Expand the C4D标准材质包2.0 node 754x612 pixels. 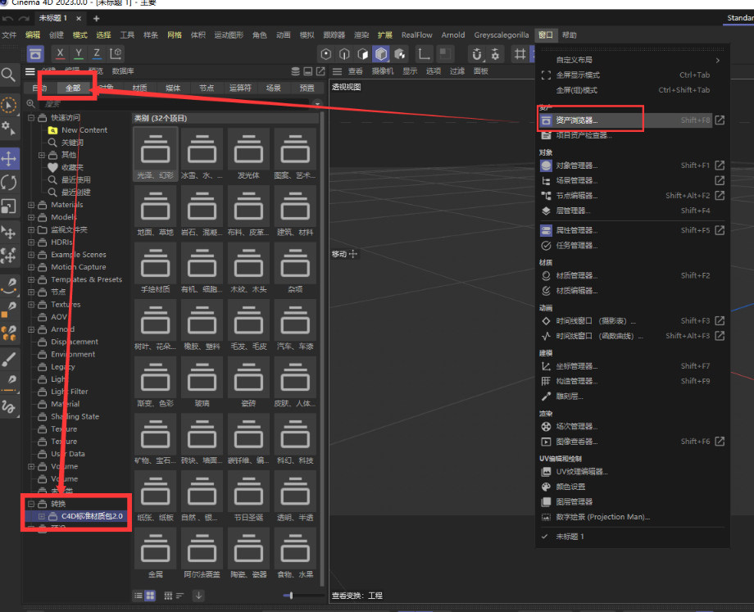click(x=41, y=516)
